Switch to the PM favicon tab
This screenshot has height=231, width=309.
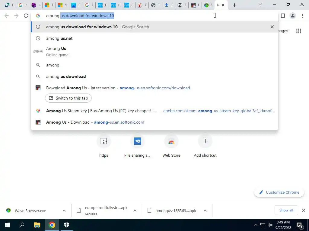182,5
